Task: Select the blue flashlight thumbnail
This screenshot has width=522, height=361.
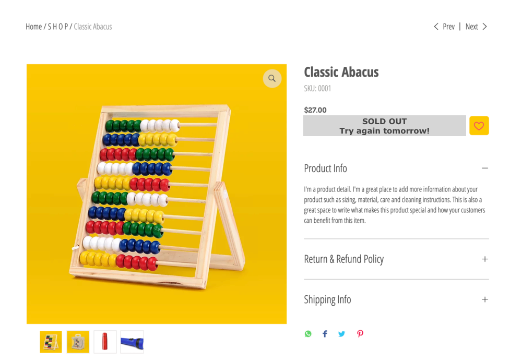Action: tap(132, 342)
